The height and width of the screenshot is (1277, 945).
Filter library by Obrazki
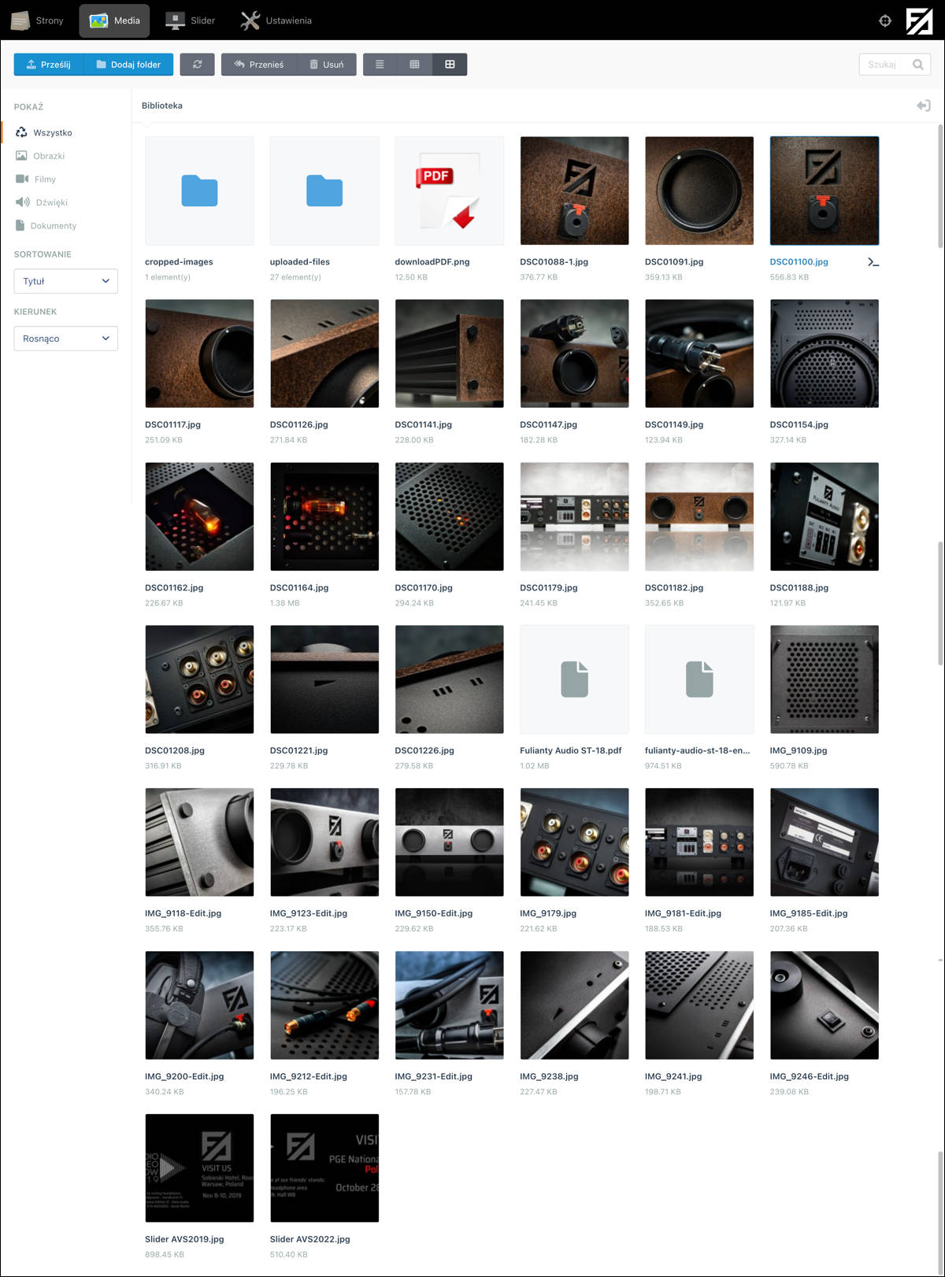tap(40, 156)
